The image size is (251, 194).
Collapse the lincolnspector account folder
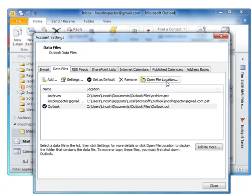(x=15, y=124)
